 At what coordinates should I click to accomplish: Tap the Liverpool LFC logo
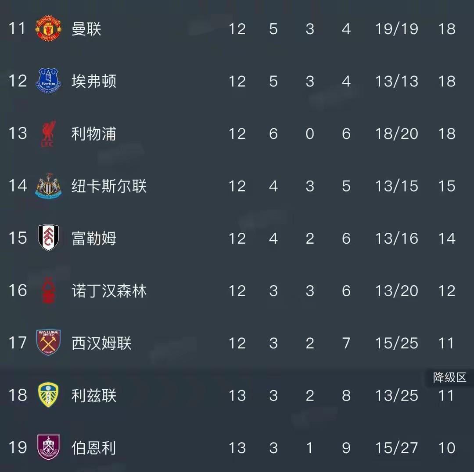(x=48, y=134)
